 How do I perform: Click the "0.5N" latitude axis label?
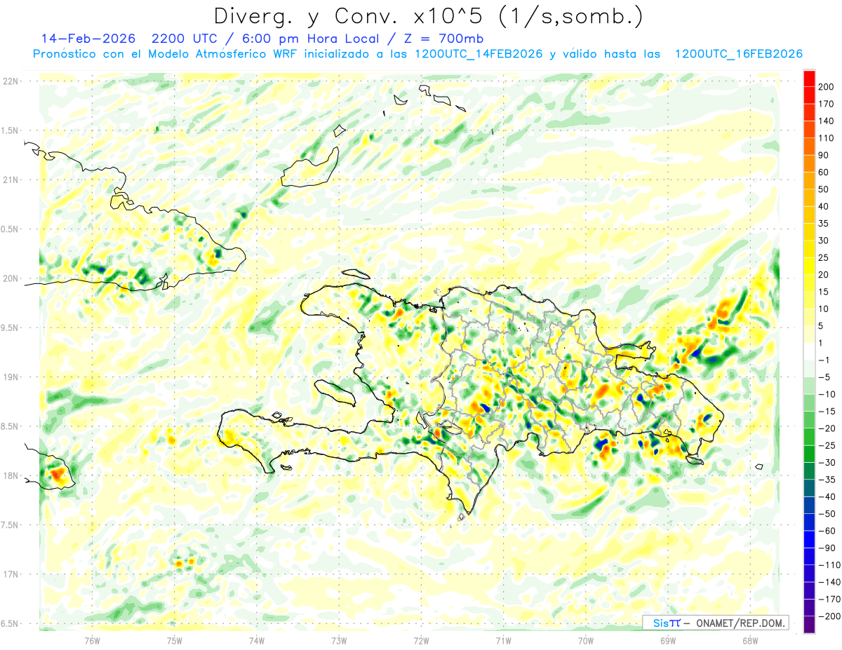(10, 229)
